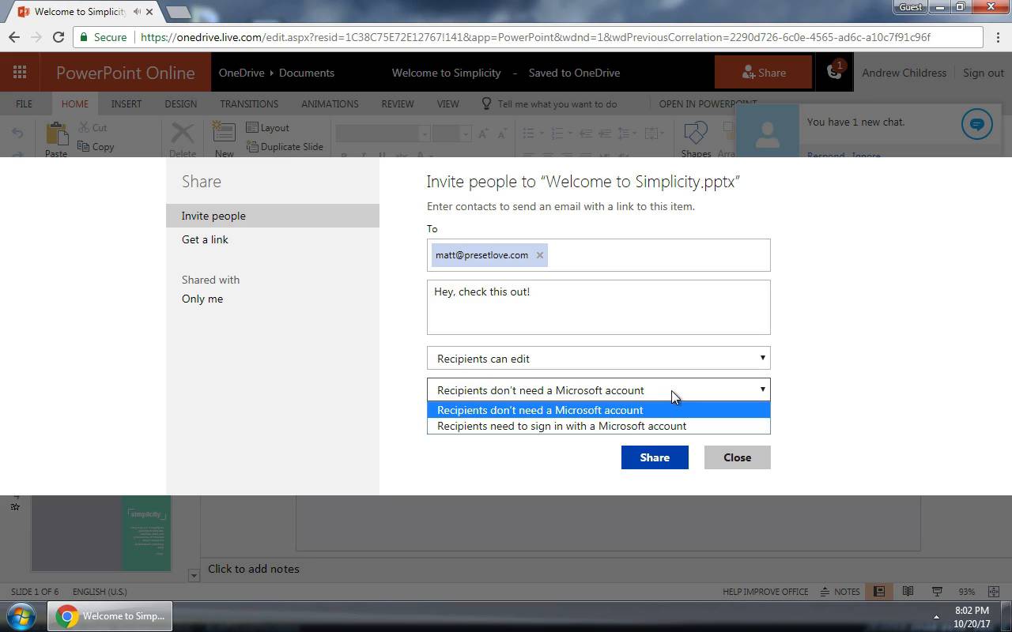This screenshot has height=632, width=1012.
Task: Open the Office app launcher waffle
Action: click(20, 73)
